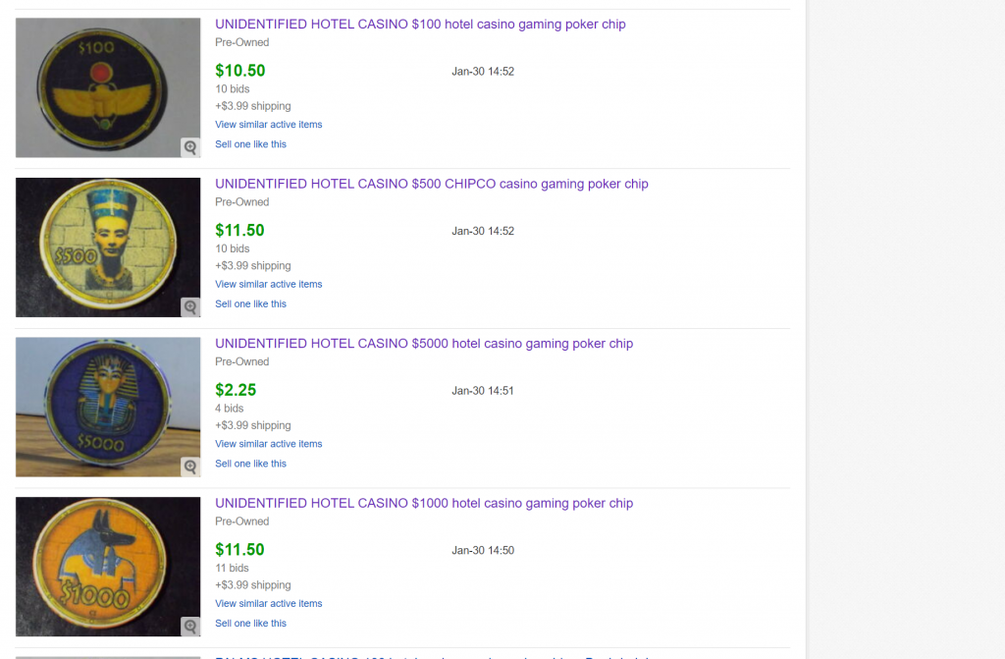Open the $500 Nefertiti chip thumbnail
Screen dimensions: 1005x659
pyautogui.click(x=103, y=246)
